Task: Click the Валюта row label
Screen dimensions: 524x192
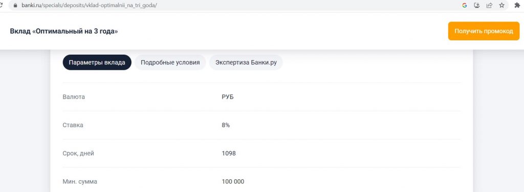Action: (x=74, y=97)
